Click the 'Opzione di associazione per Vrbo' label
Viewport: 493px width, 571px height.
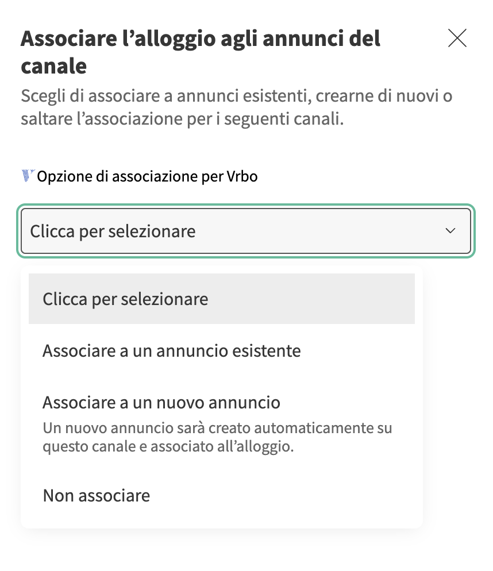point(147,176)
